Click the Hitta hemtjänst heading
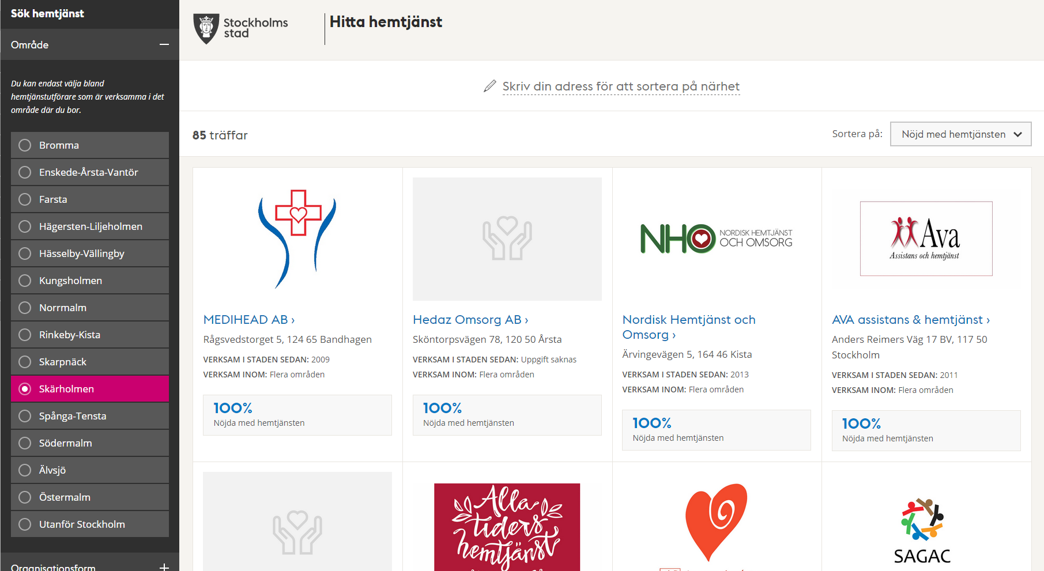The width and height of the screenshot is (1044, 571). 386,22
